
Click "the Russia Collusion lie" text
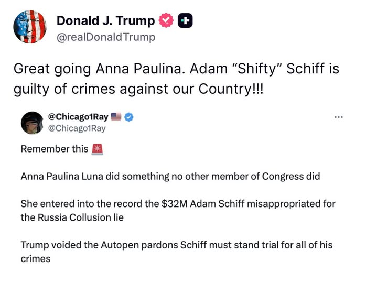[72, 217]
